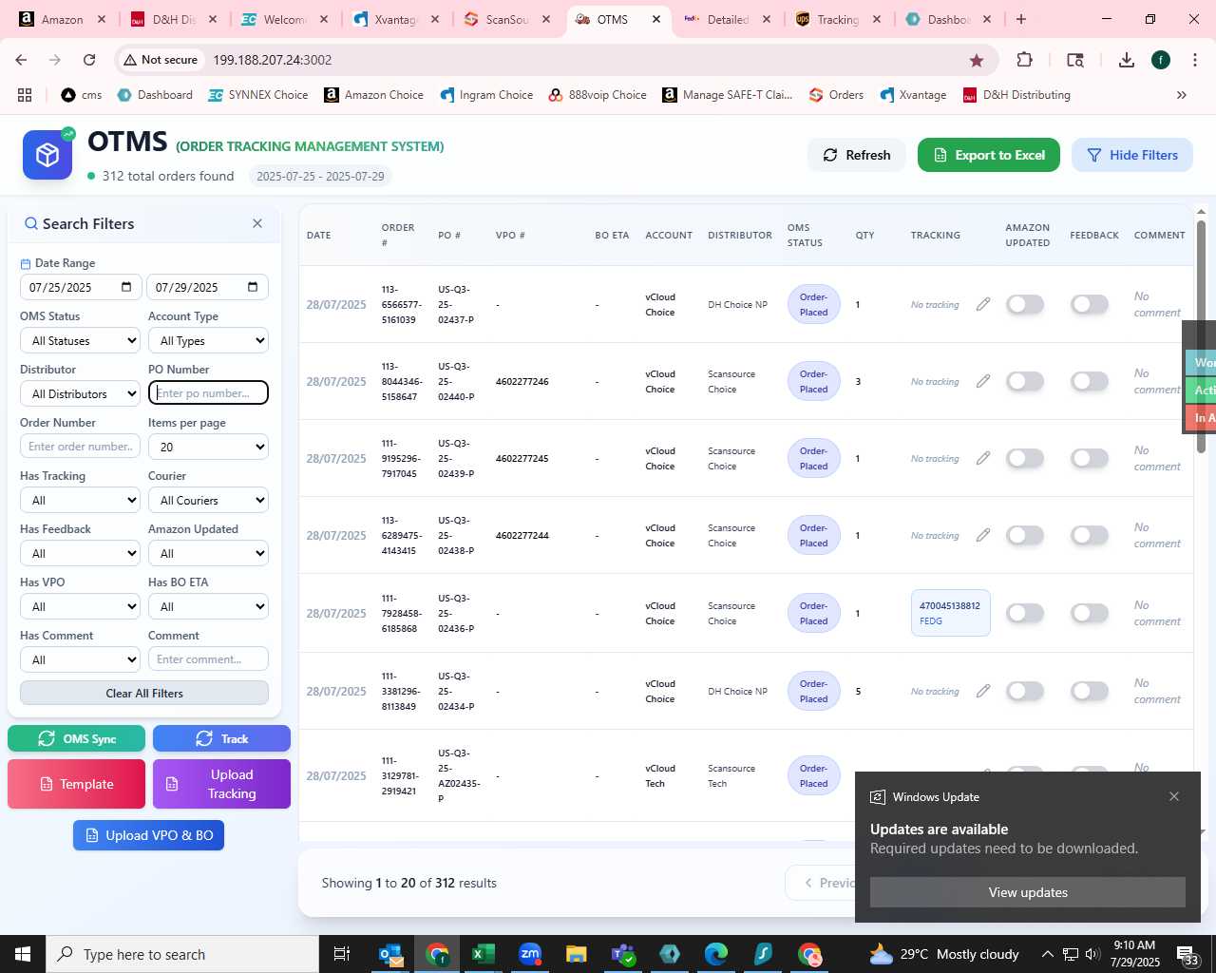1216x973 pixels.
Task: Open the Has VPO dropdown
Action: [81, 606]
